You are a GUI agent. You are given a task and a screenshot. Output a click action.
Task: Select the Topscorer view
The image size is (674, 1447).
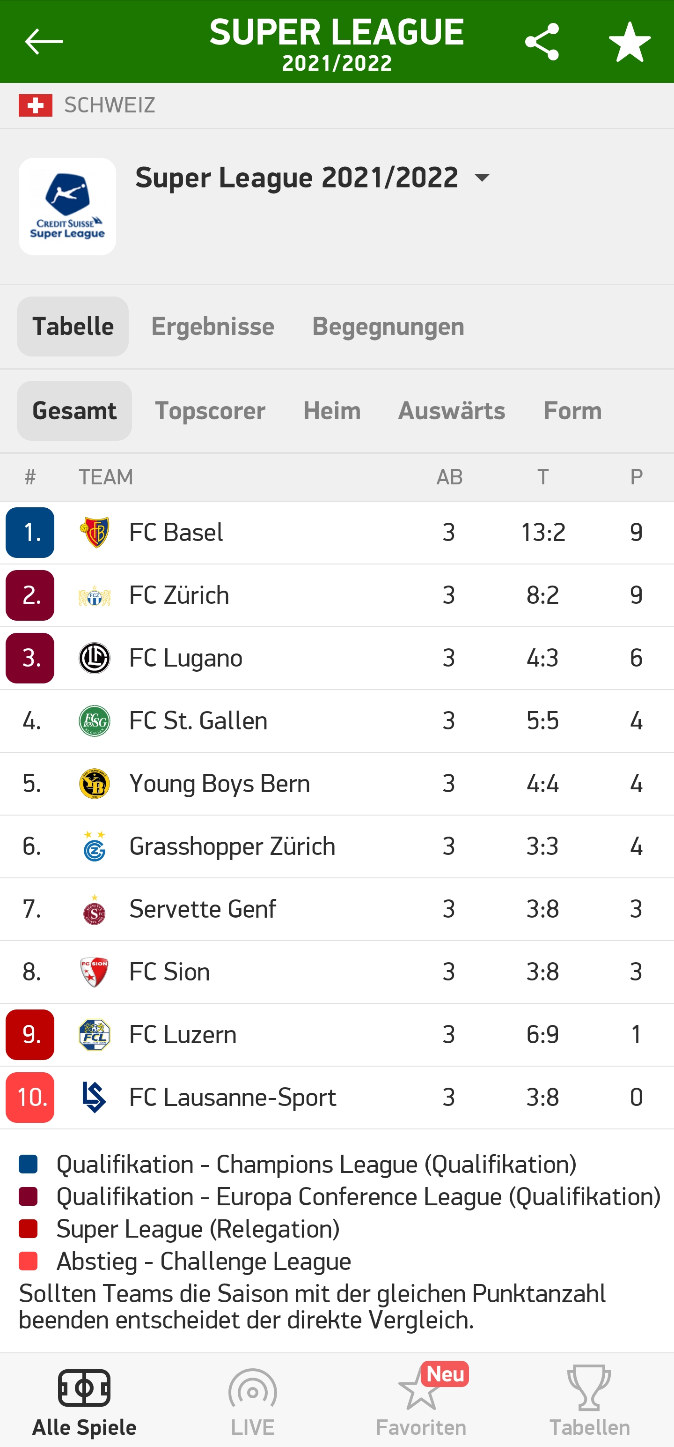(210, 411)
